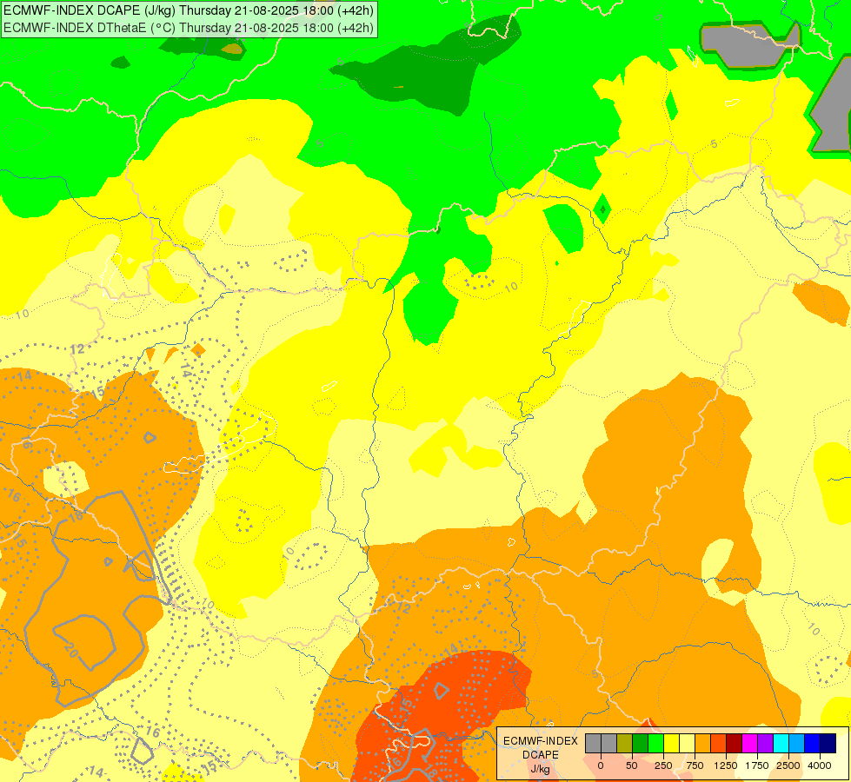Select the cyan legend swatch
The width and height of the screenshot is (851, 782).
(781, 744)
